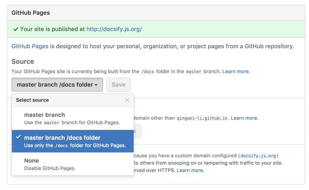309x190 pixels.
Task: Choose the master branch source option
Action: [x=45, y=115]
